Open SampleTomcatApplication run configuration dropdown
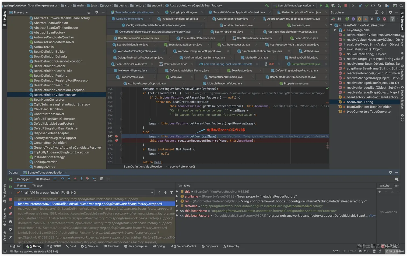 point(294,5)
